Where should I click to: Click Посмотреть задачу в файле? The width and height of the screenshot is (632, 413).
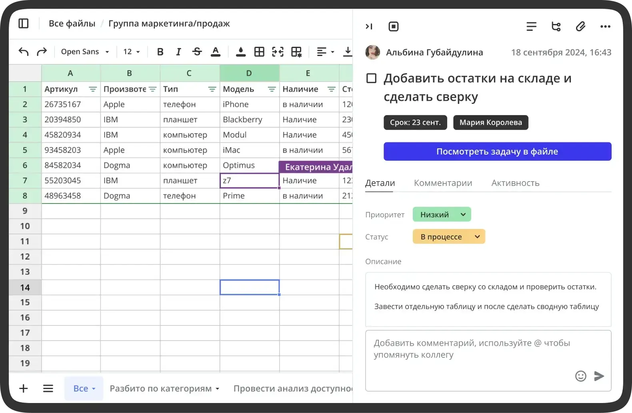coord(497,152)
